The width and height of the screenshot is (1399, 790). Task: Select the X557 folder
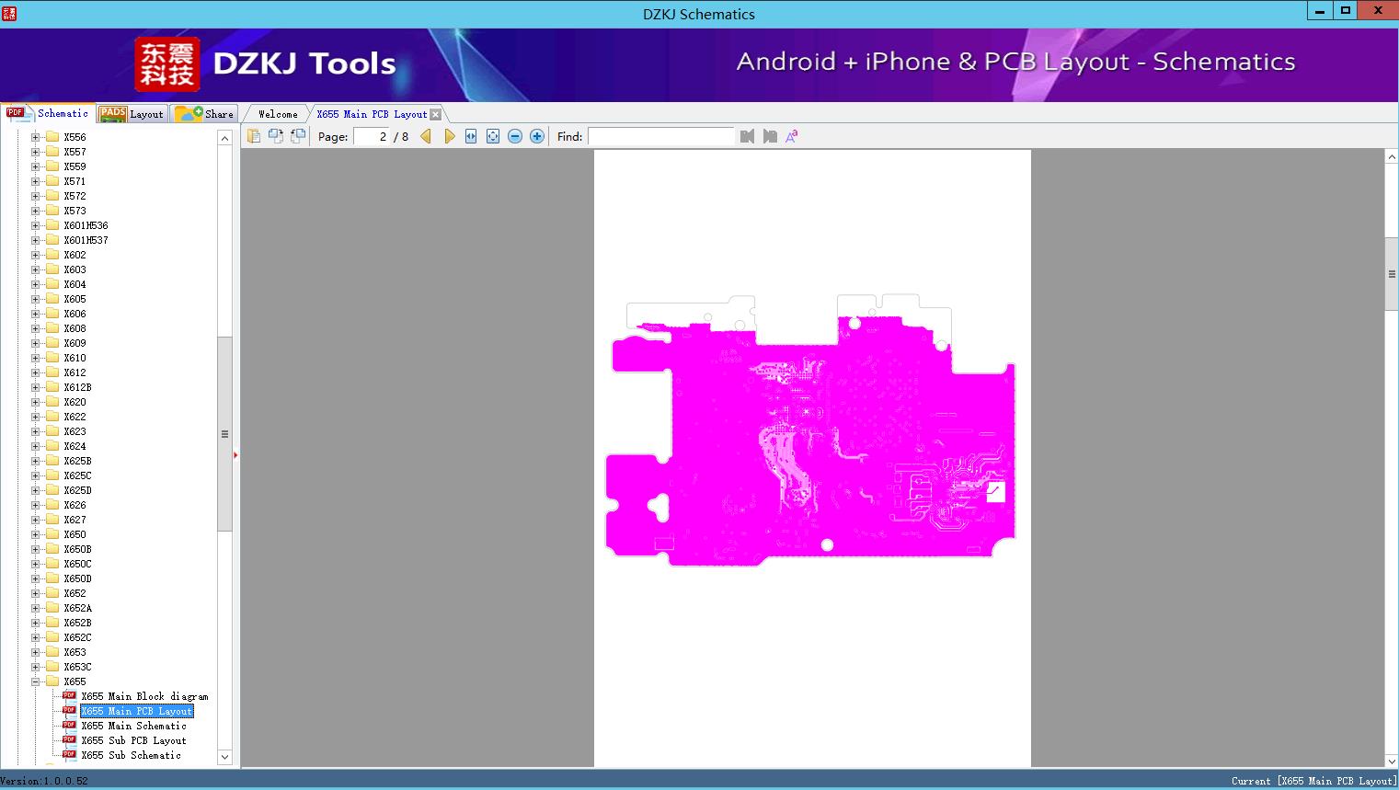point(75,152)
